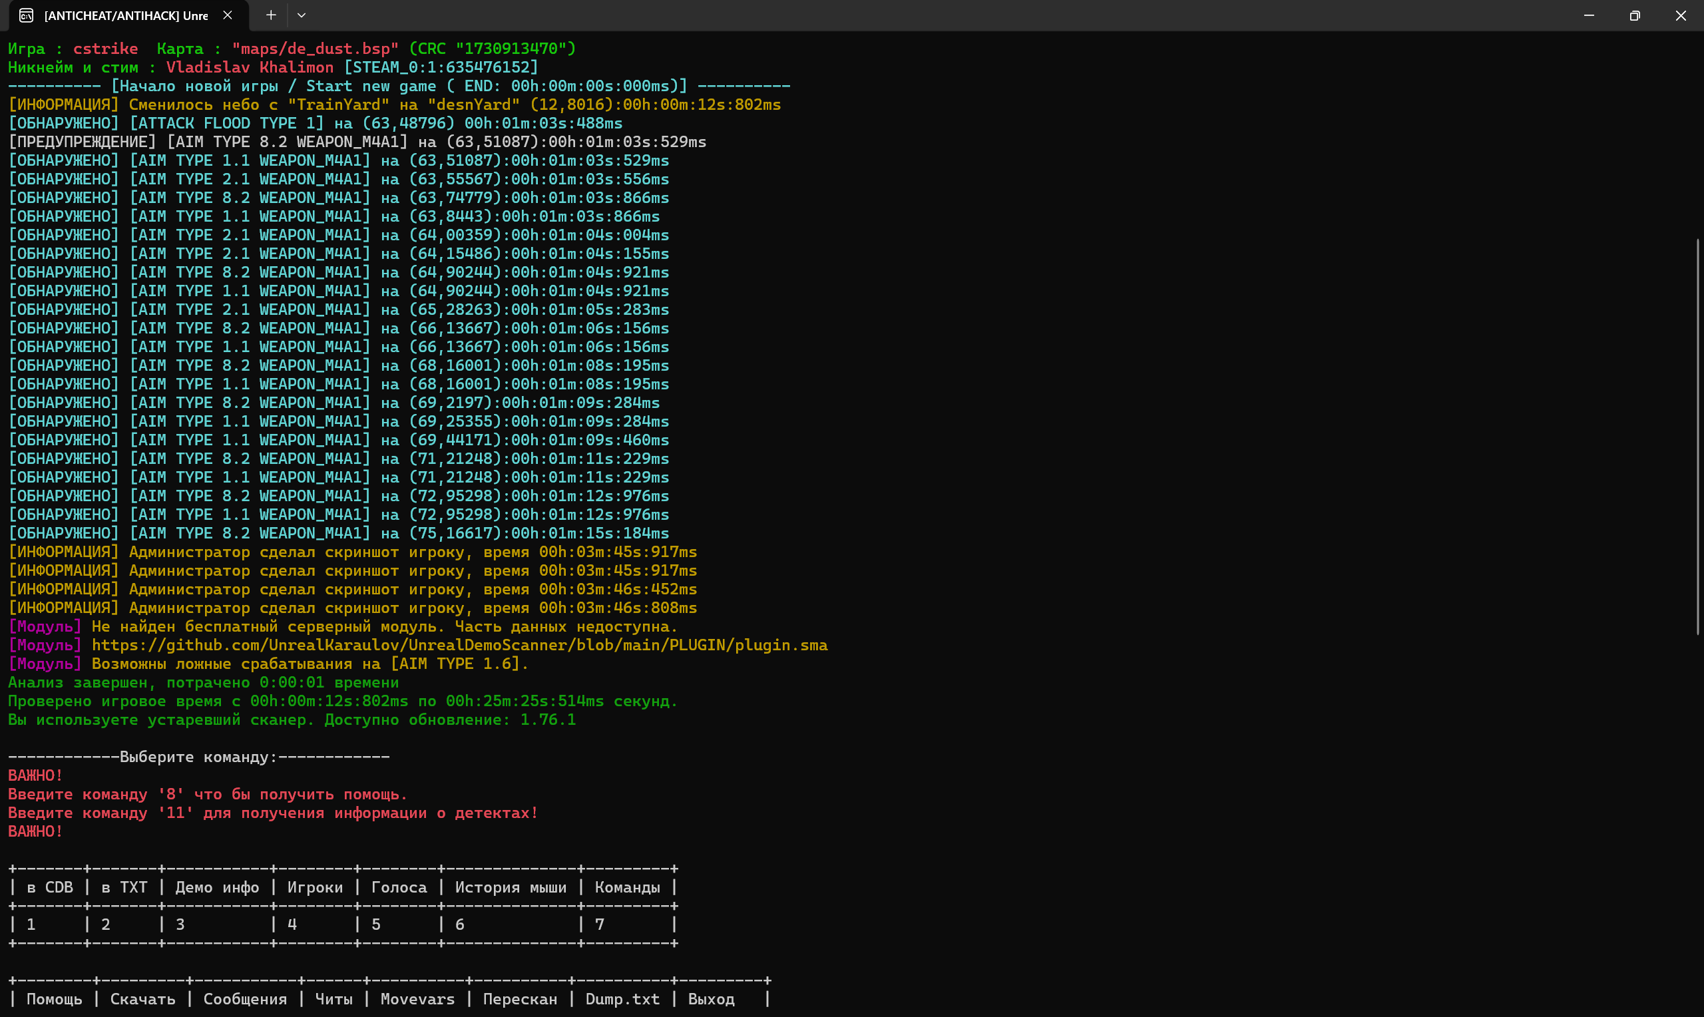1704x1017 pixels.
Task: Click the vertical scrollbar thumb
Action: coord(1698,437)
